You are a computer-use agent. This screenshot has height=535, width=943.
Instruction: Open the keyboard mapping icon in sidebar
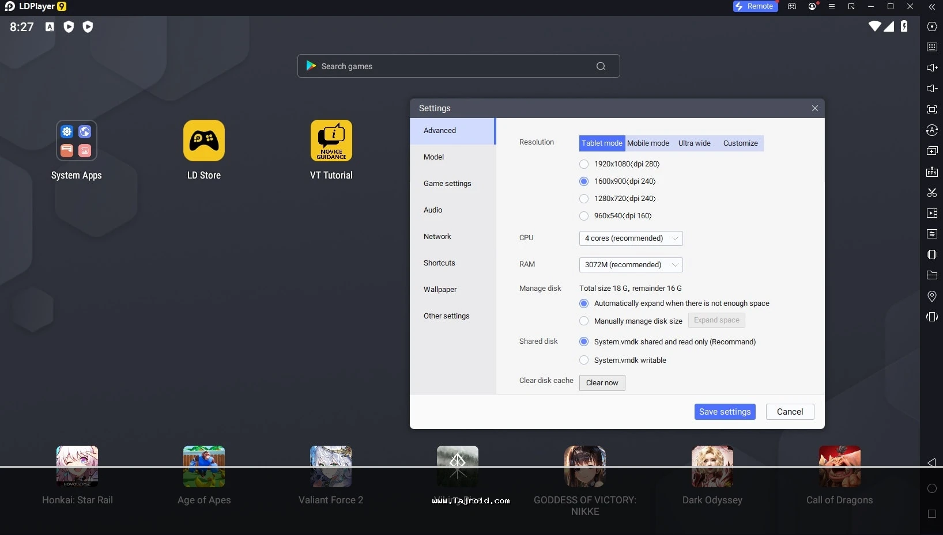coord(931,47)
